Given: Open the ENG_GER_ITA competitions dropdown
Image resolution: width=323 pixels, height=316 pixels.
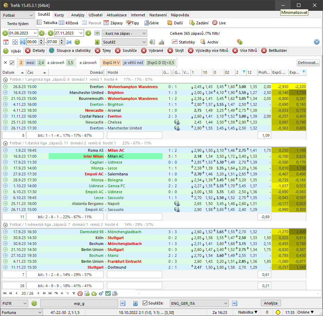Looking at the screenshot, I should tap(199, 303).
